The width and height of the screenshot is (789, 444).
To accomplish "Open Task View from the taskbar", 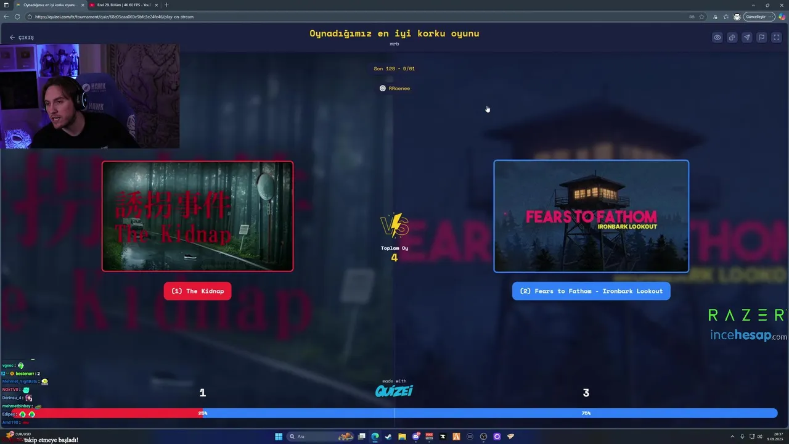I will point(362,437).
